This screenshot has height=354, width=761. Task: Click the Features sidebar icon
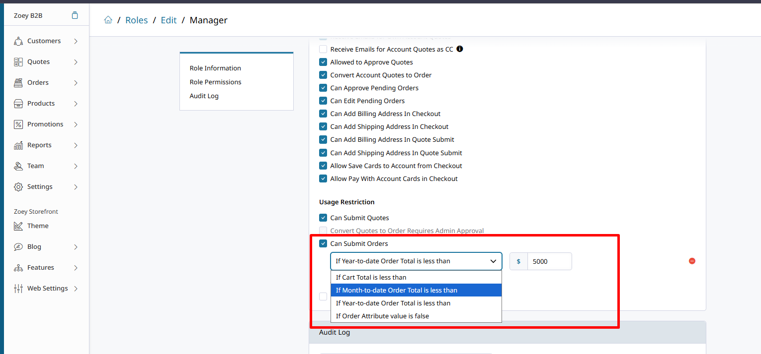(18, 268)
